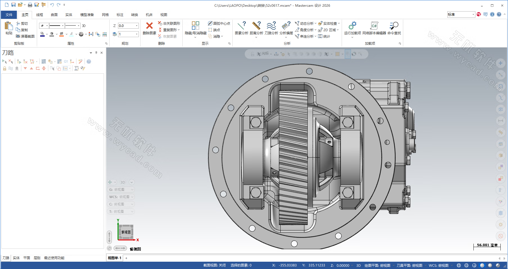
Task: Run 距离分析 distance analysis
Action: [x=257, y=28]
